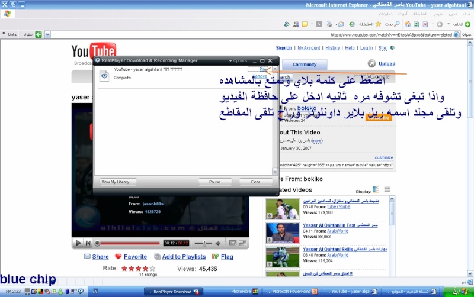Click the Refresh page icon
This screenshot has width=474, height=297.
coord(417,24)
